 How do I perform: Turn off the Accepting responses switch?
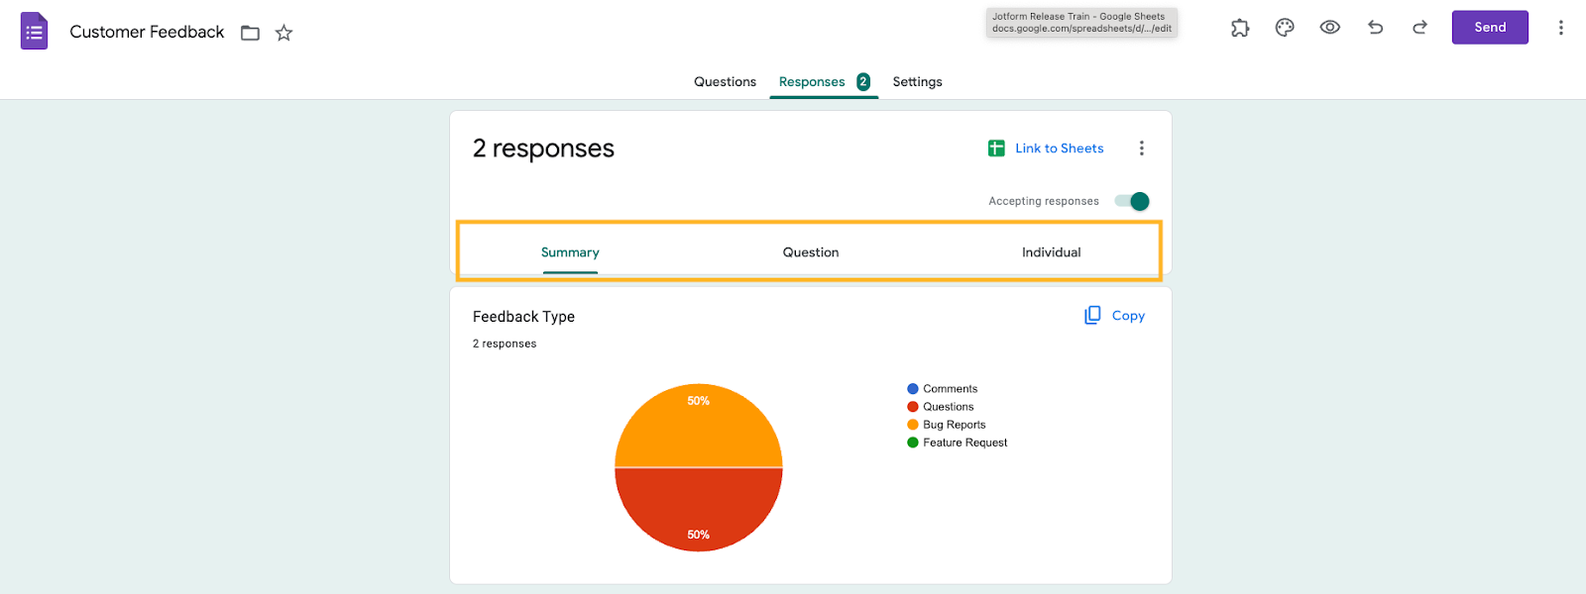click(1132, 201)
